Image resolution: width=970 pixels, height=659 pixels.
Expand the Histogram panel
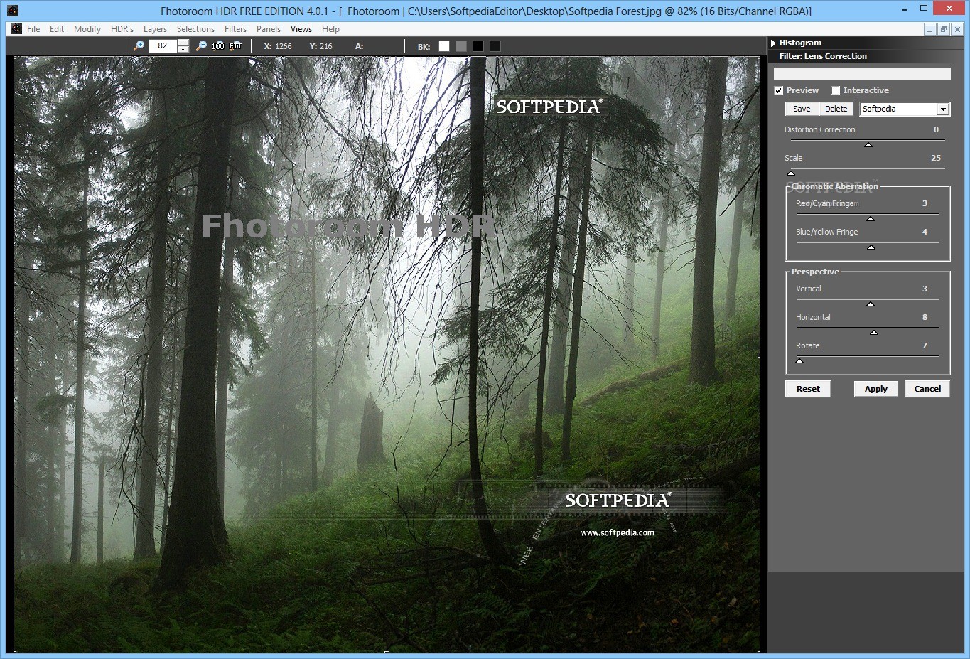click(x=773, y=43)
